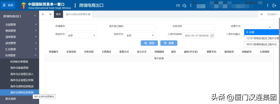280x104 pixels.
Task: Click the table's 回执状态 column header
Action: tap(247, 52)
